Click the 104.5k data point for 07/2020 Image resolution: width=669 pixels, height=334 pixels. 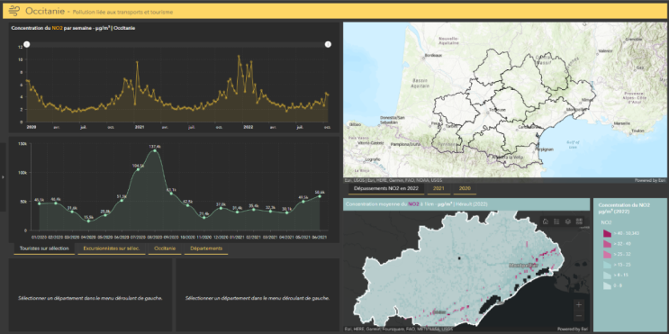[138, 169]
